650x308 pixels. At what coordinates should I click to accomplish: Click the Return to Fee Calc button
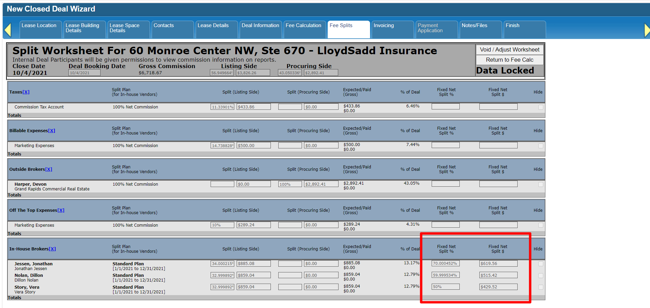pos(510,60)
